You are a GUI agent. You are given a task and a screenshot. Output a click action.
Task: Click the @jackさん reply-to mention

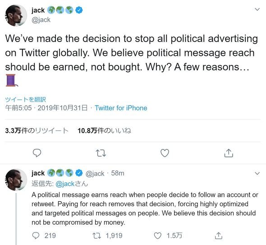(x=72, y=184)
